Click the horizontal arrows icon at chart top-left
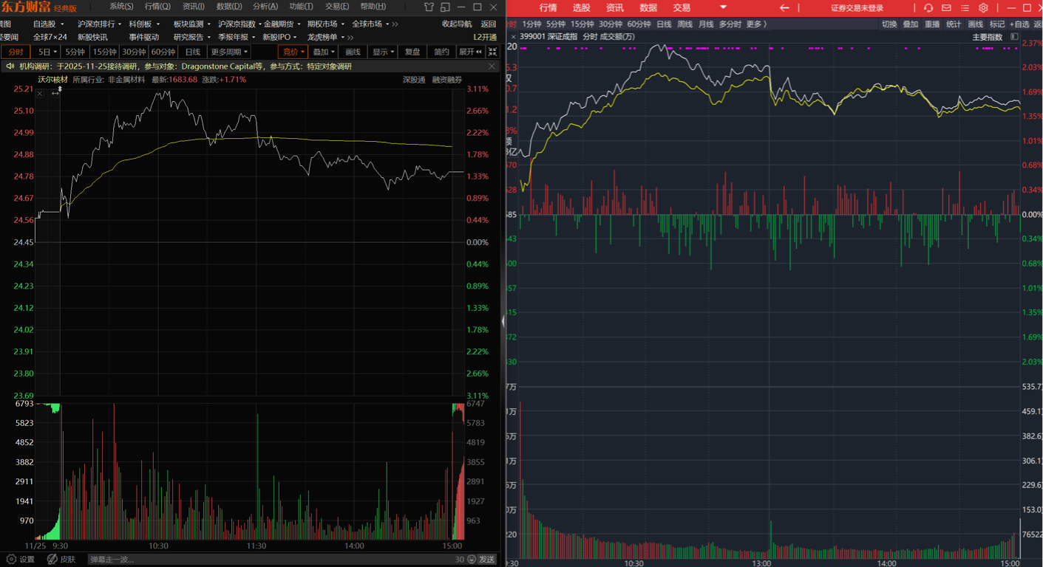Screen dimensions: 1043x567 (55, 94)
